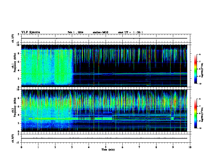Click the time axis tick label "10"
The width and height of the screenshot is (214, 165).
tap(190, 147)
